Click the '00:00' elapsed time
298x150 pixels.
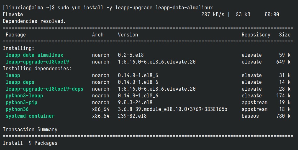pyautogui.click(x=272, y=15)
